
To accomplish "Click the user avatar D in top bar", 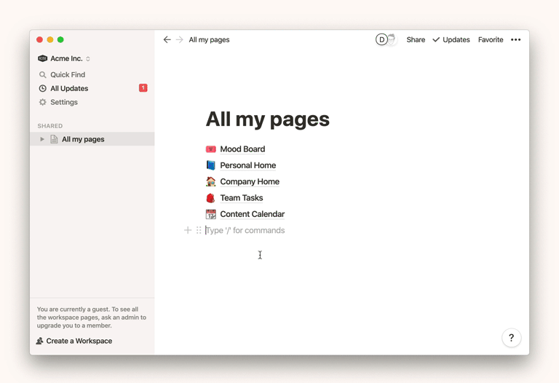I will point(381,40).
